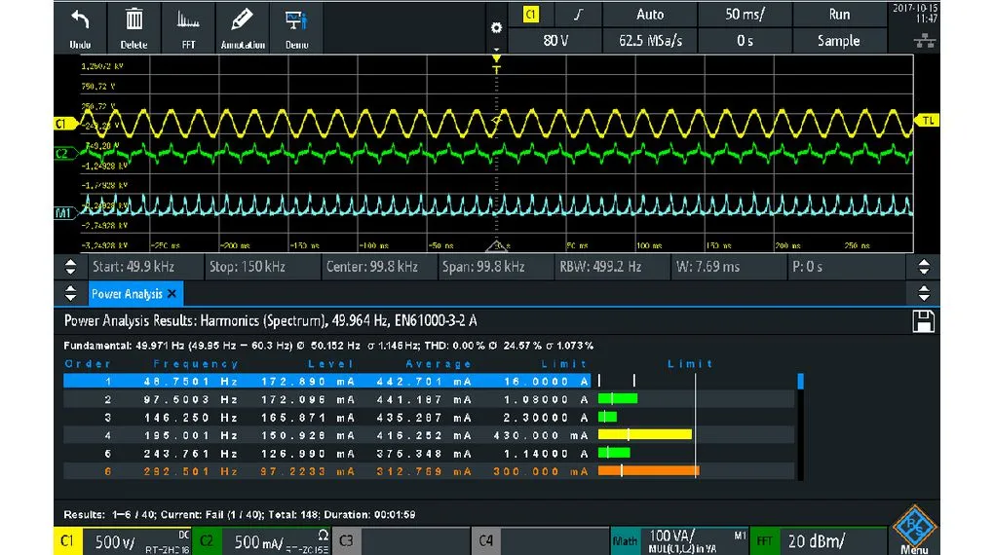Click the network connection status icon
Screen dimensions: 994x555
pyautogui.click(x=924, y=42)
